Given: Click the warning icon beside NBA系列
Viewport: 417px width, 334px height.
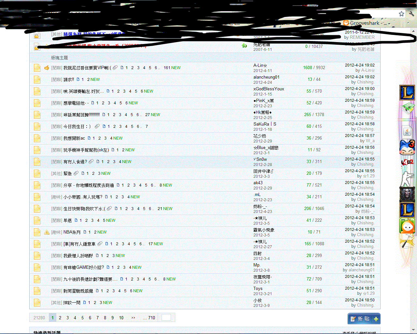Looking at the screenshot, I should [47, 232].
